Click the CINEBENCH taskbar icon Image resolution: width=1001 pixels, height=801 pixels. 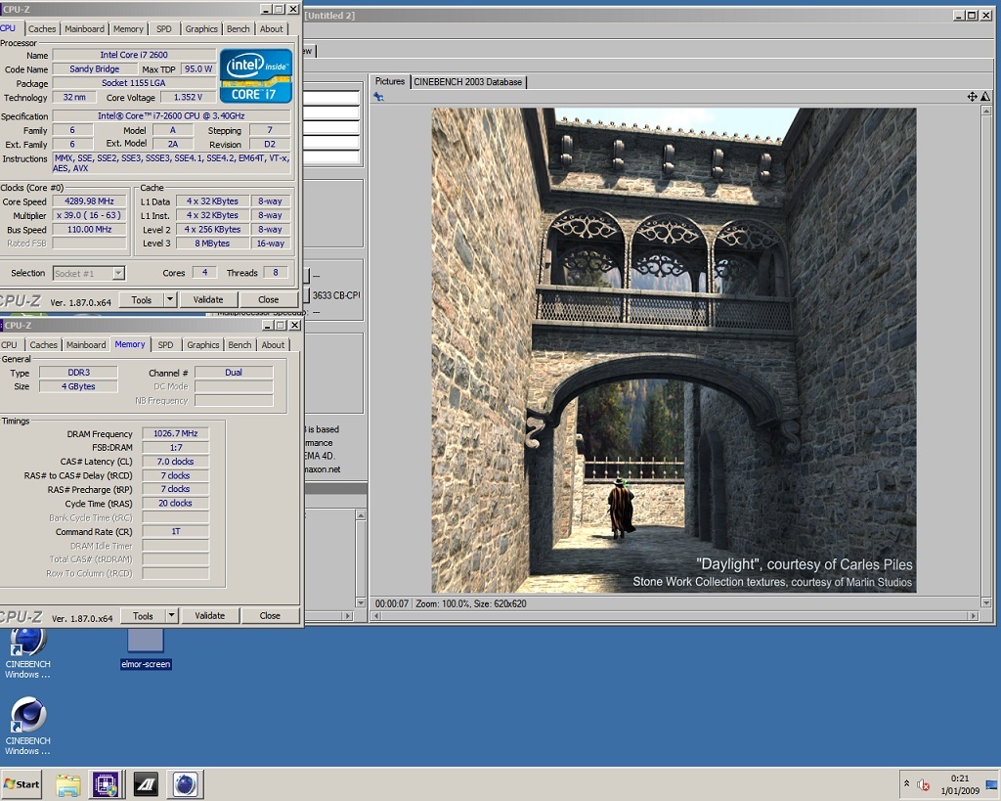[185, 784]
